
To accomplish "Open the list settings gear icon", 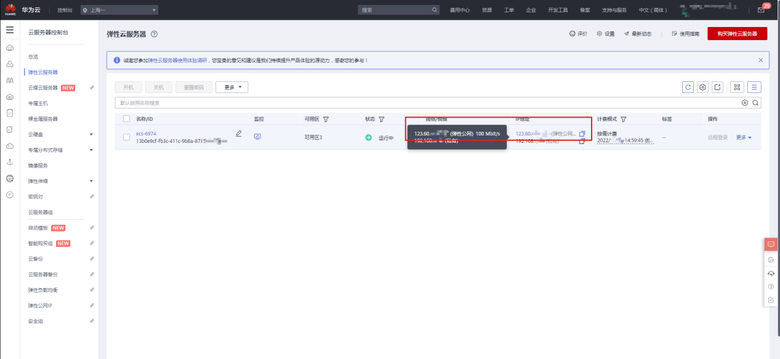I will point(702,87).
